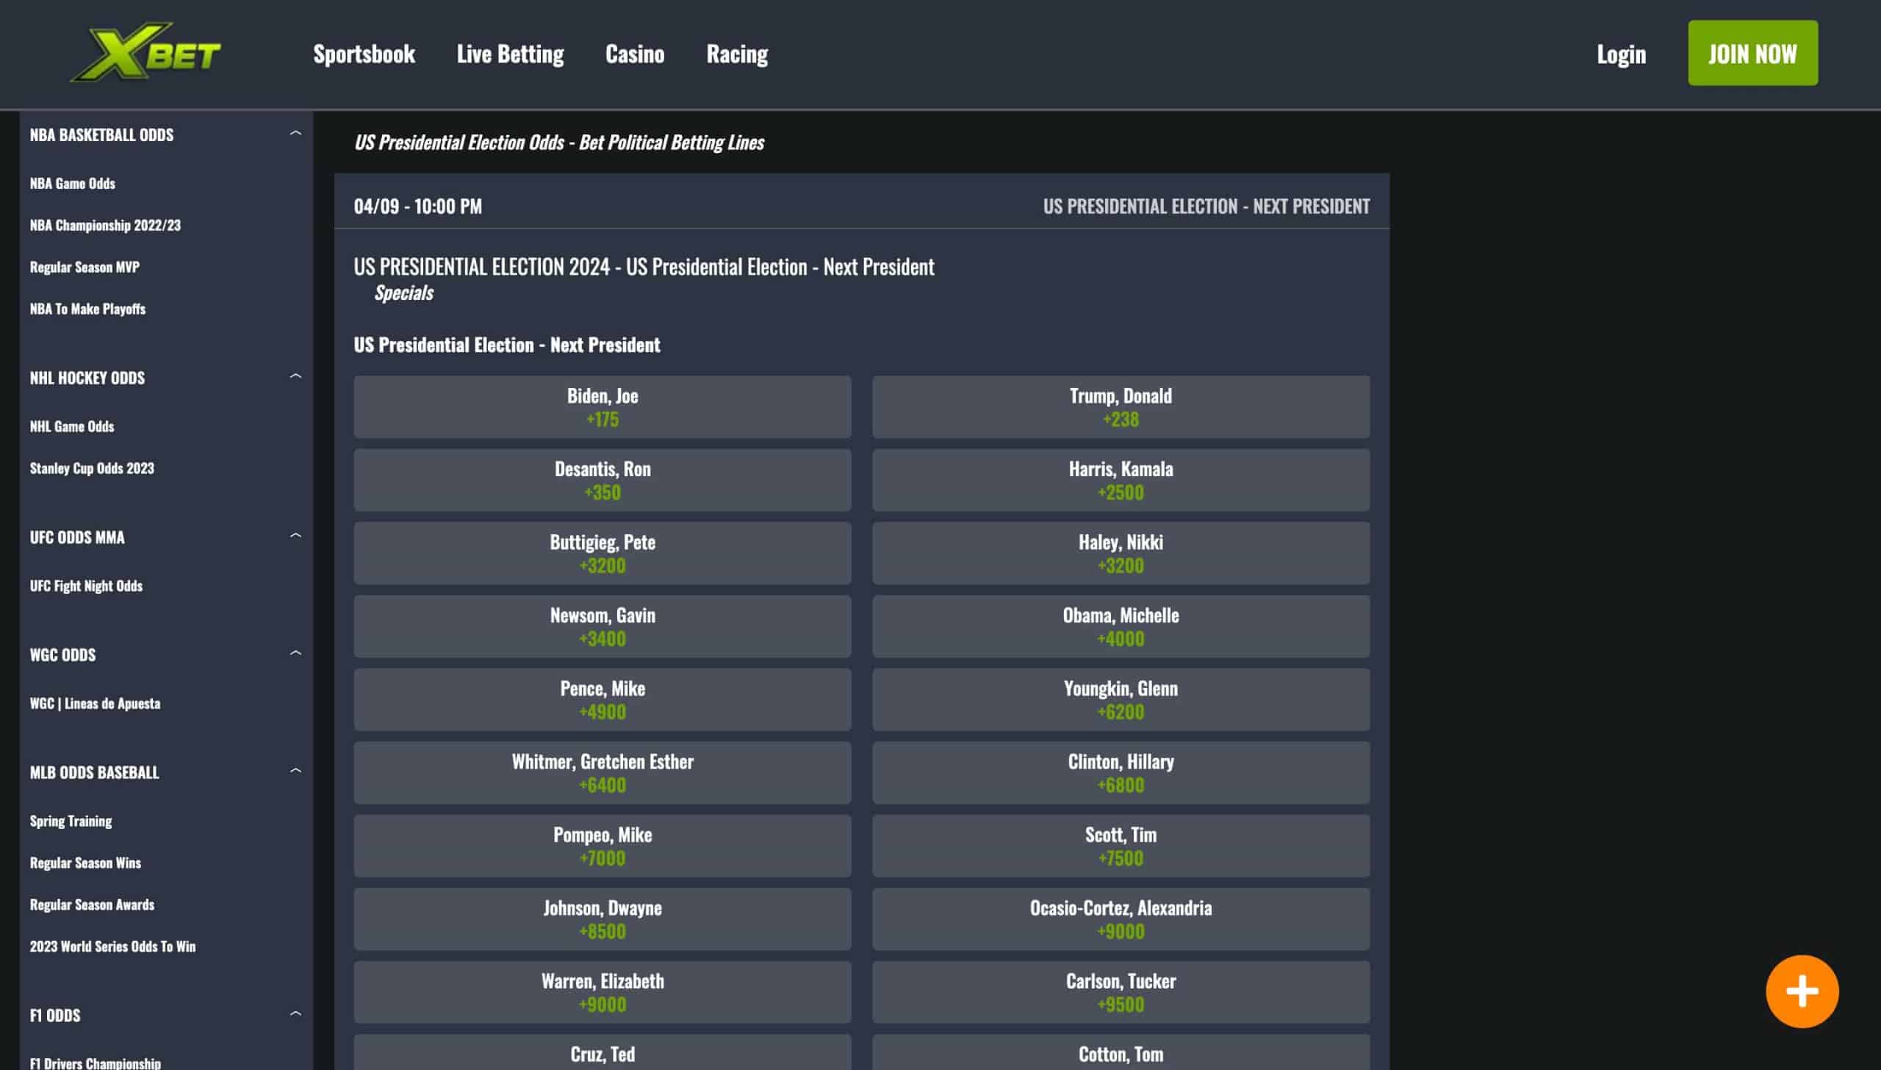Select Ocasio-Cortez, Alexandria at +9000
This screenshot has height=1070, width=1881.
1121,919
